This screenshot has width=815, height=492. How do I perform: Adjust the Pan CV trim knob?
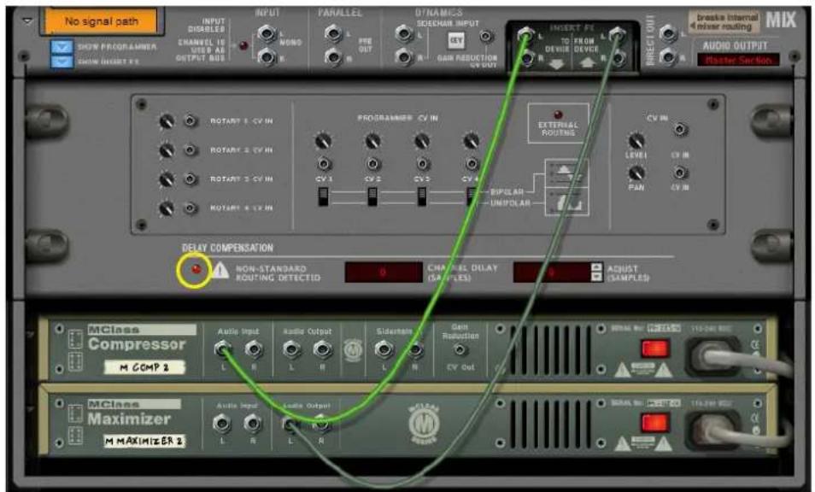[x=636, y=173]
